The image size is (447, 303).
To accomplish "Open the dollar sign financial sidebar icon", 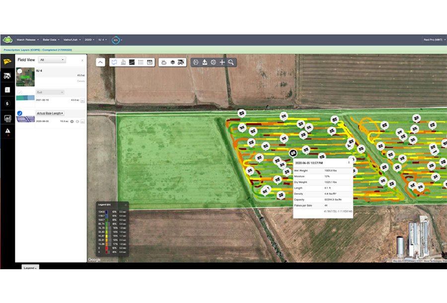I will [x=7, y=103].
